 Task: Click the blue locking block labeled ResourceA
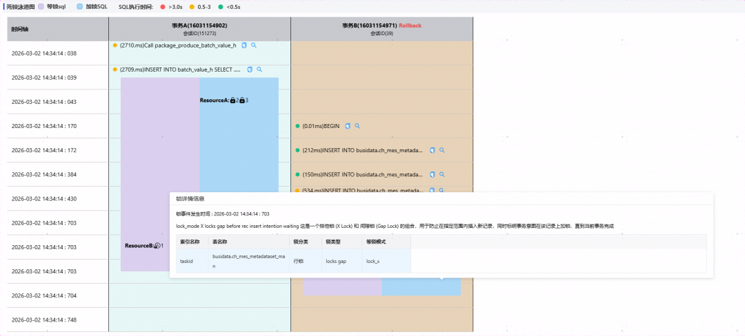click(239, 135)
